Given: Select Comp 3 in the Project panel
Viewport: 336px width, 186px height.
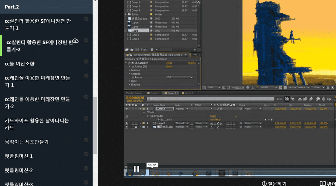Looking at the screenshot, I should [136, 10].
